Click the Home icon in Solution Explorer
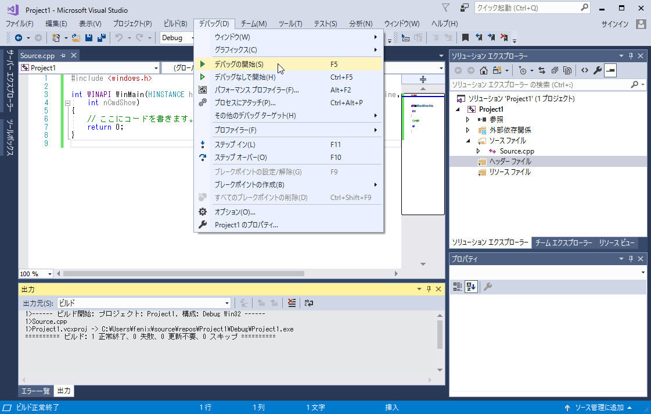The width and height of the screenshot is (651, 414). click(x=484, y=71)
